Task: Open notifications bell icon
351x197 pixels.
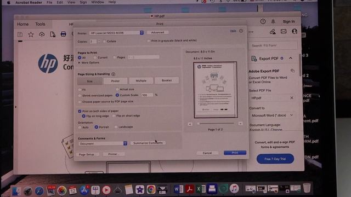Action: 273,21
